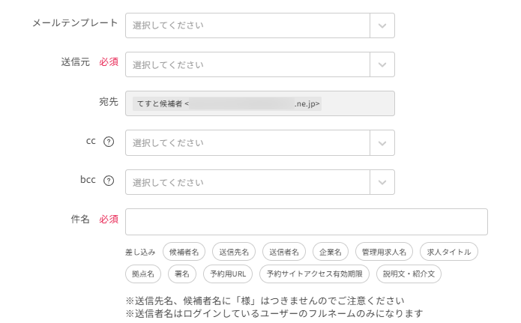Insert the 候補者名 merge tag
The height and width of the screenshot is (323, 521).
click(184, 252)
